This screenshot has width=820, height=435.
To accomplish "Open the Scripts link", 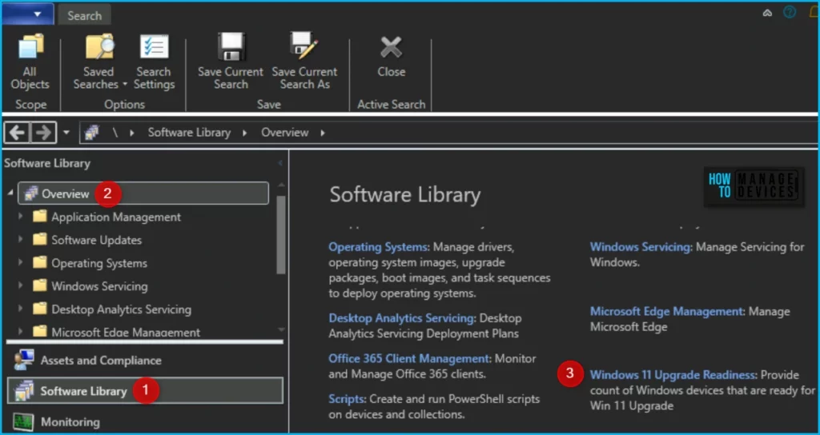I will click(346, 399).
